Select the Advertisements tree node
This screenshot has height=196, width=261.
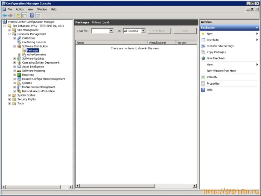(37, 54)
